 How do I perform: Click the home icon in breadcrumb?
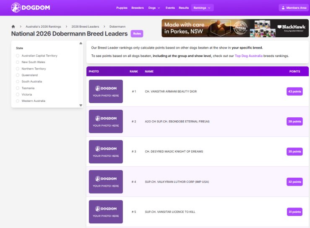[x=13, y=26]
